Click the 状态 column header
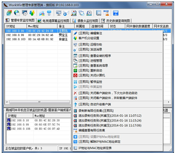The width and height of the screenshot is (175, 153). pos(117,26)
